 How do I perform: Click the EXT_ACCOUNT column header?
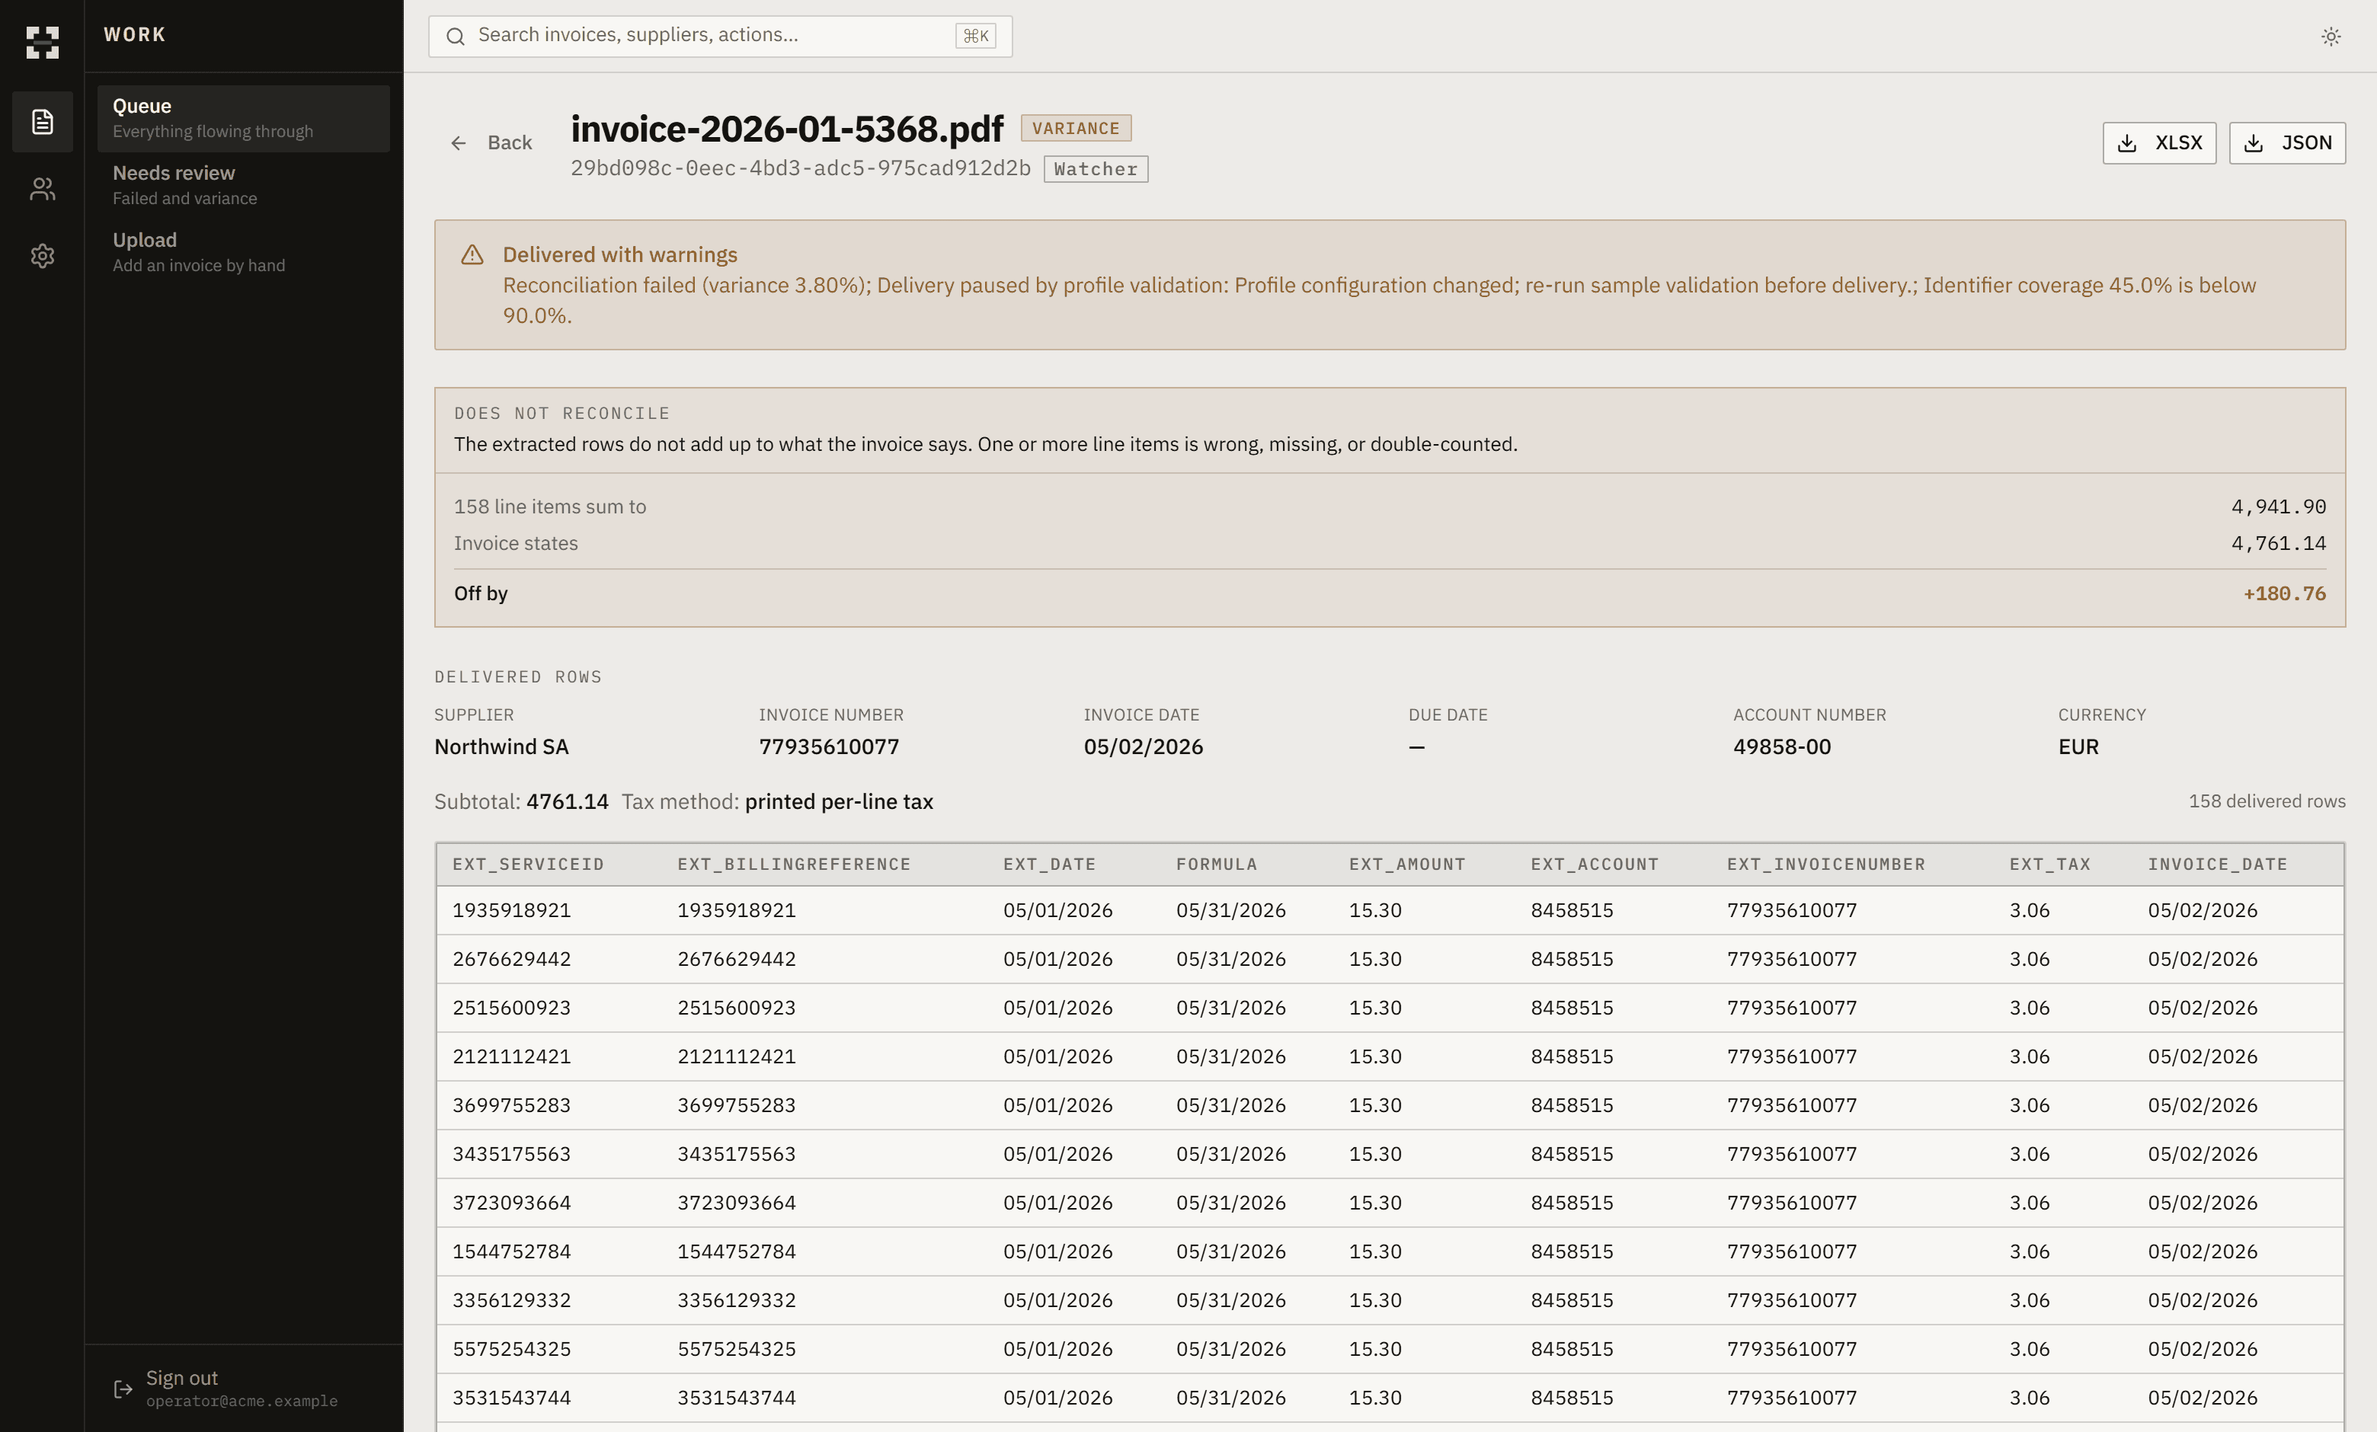(1595, 864)
